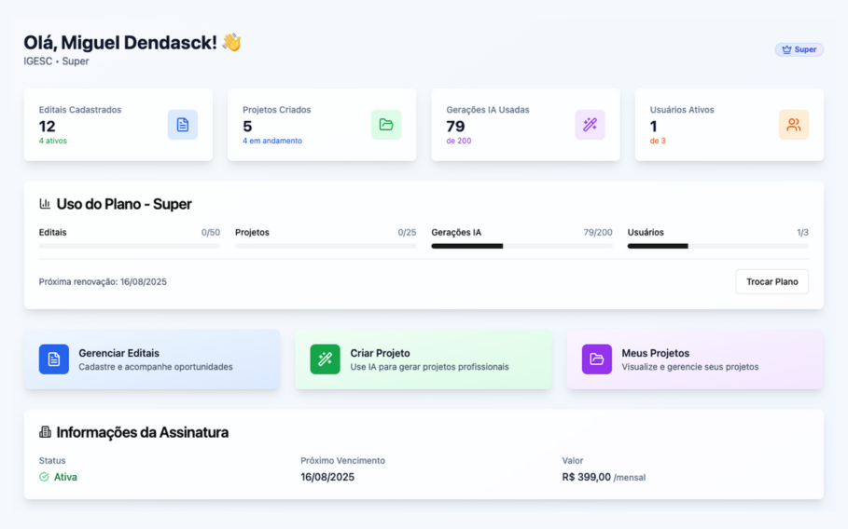
Task: Click the Super plan badge with crown
Action: [x=799, y=49]
